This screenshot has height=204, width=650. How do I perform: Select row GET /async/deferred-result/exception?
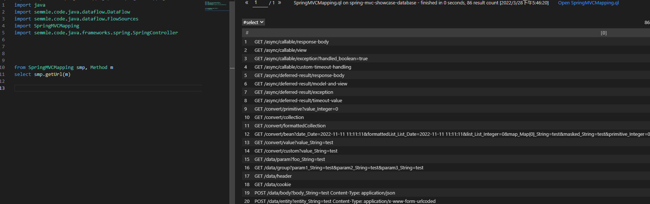[x=446, y=92]
